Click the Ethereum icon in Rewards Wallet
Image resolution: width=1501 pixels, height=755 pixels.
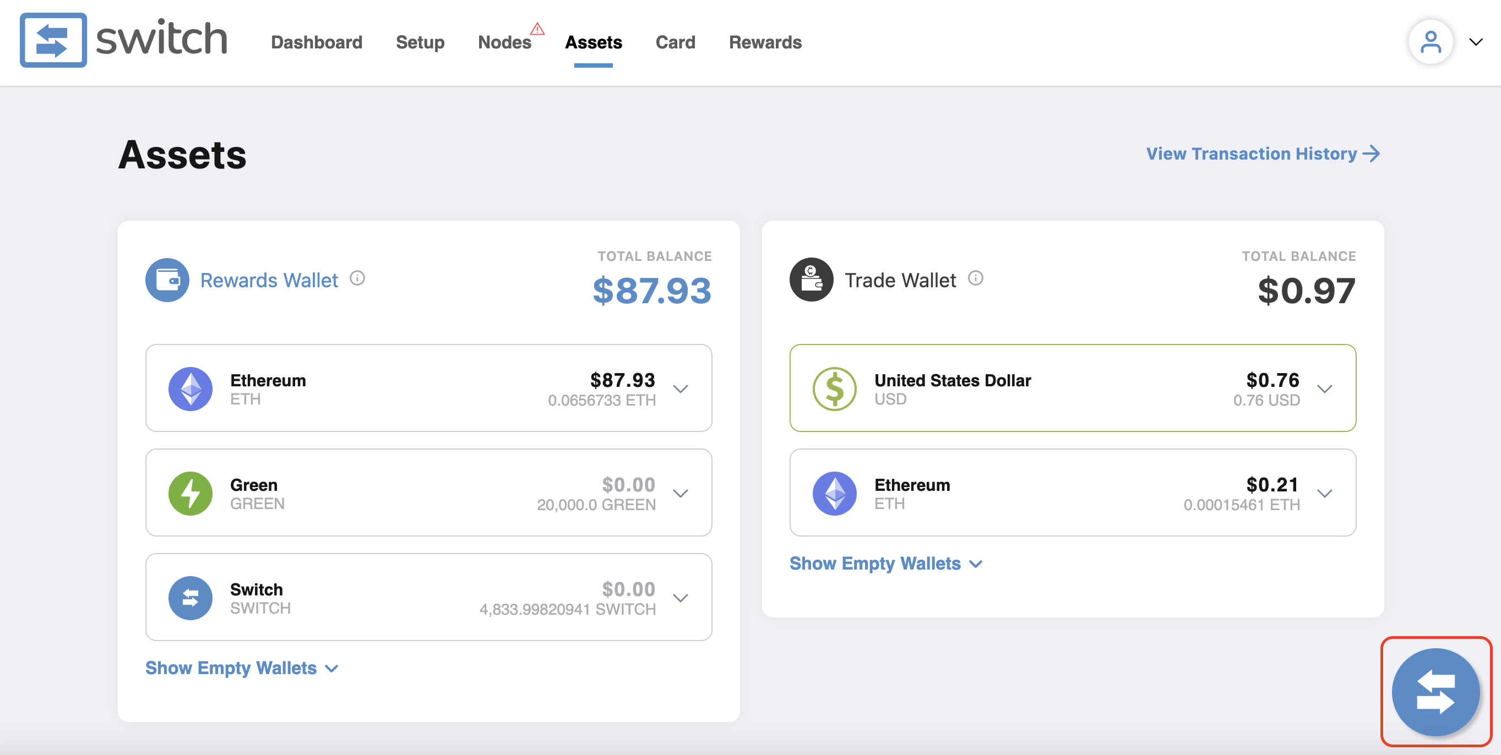pyautogui.click(x=191, y=389)
